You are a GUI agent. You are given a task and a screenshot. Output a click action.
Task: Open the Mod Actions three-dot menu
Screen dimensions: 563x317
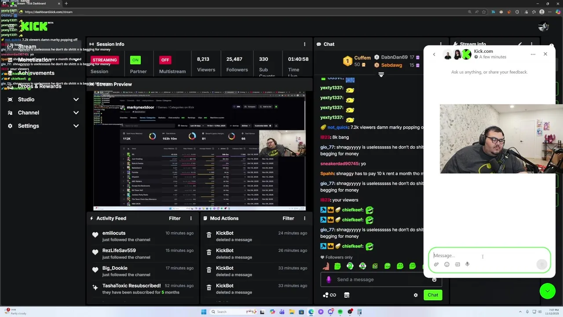click(x=304, y=218)
